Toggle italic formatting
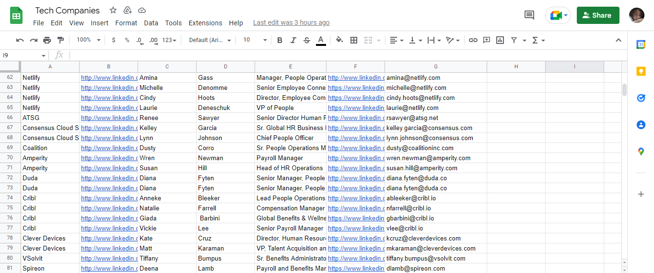 [293, 40]
